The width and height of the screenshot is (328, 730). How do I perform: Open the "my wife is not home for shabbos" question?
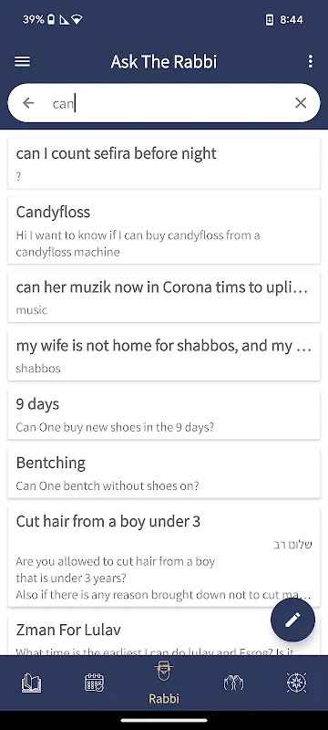(x=164, y=355)
